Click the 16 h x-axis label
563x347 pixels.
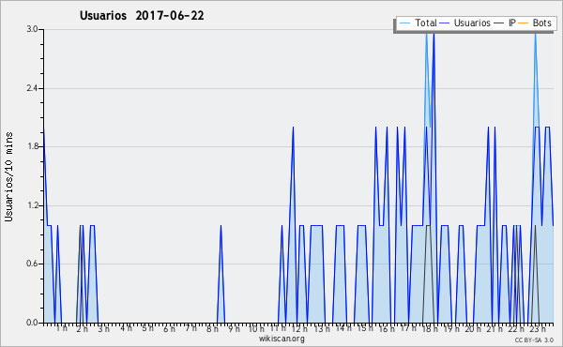(387, 328)
